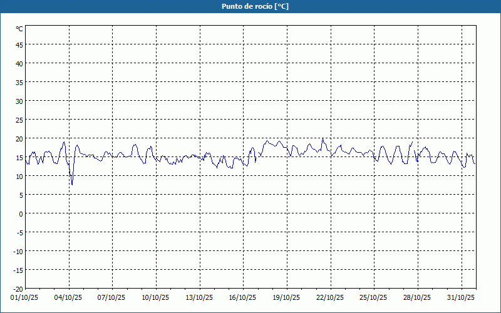Select the 35 y-axis label
Viewport: 501px width, 313px height.
[19, 82]
